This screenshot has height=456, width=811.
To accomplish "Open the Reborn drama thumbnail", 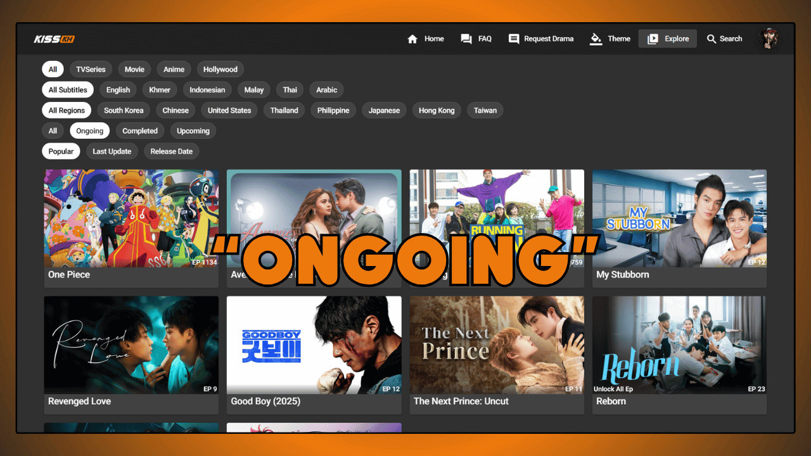I will 679,345.
